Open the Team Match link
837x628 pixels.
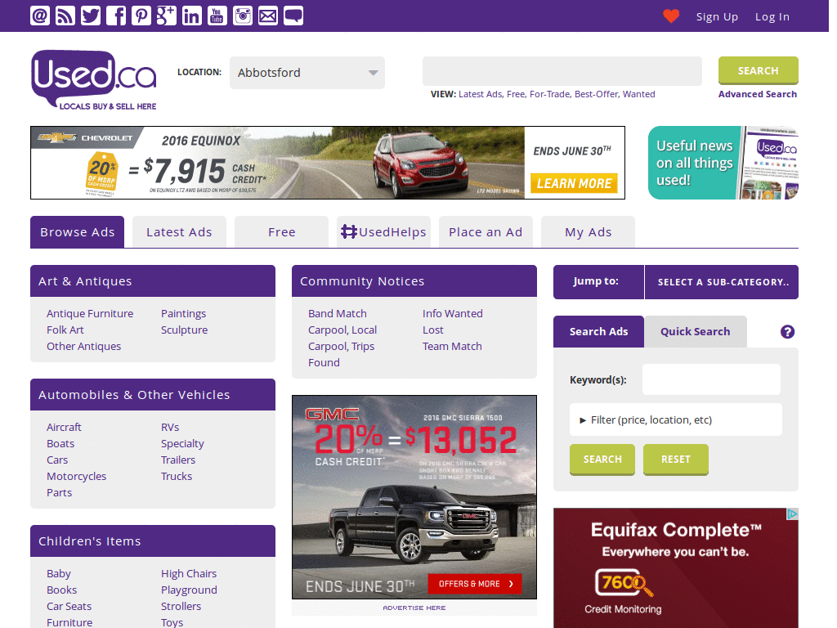pos(452,346)
